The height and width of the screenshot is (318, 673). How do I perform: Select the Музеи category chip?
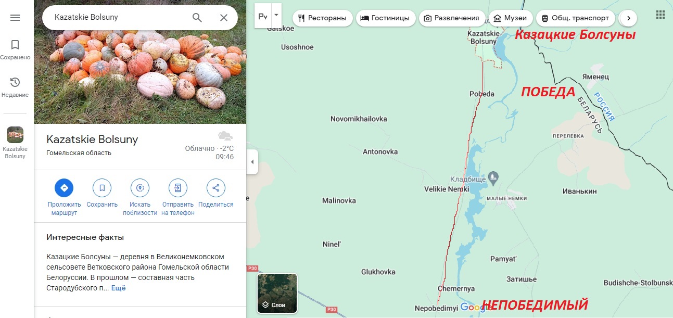tap(510, 18)
